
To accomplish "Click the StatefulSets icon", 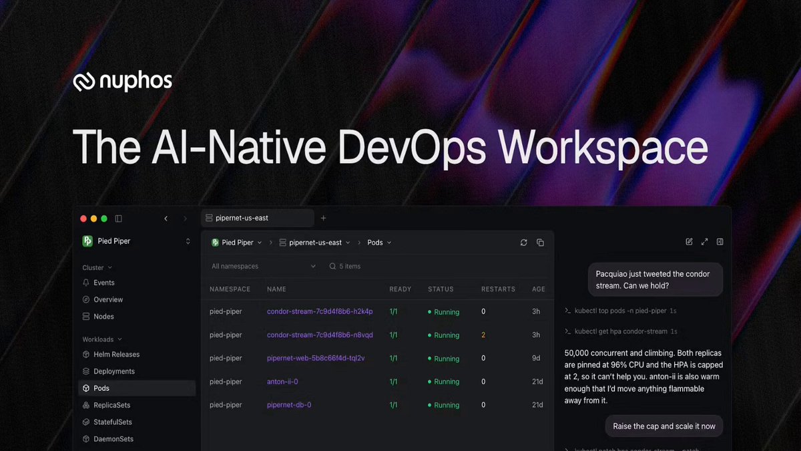I will 86,422.
